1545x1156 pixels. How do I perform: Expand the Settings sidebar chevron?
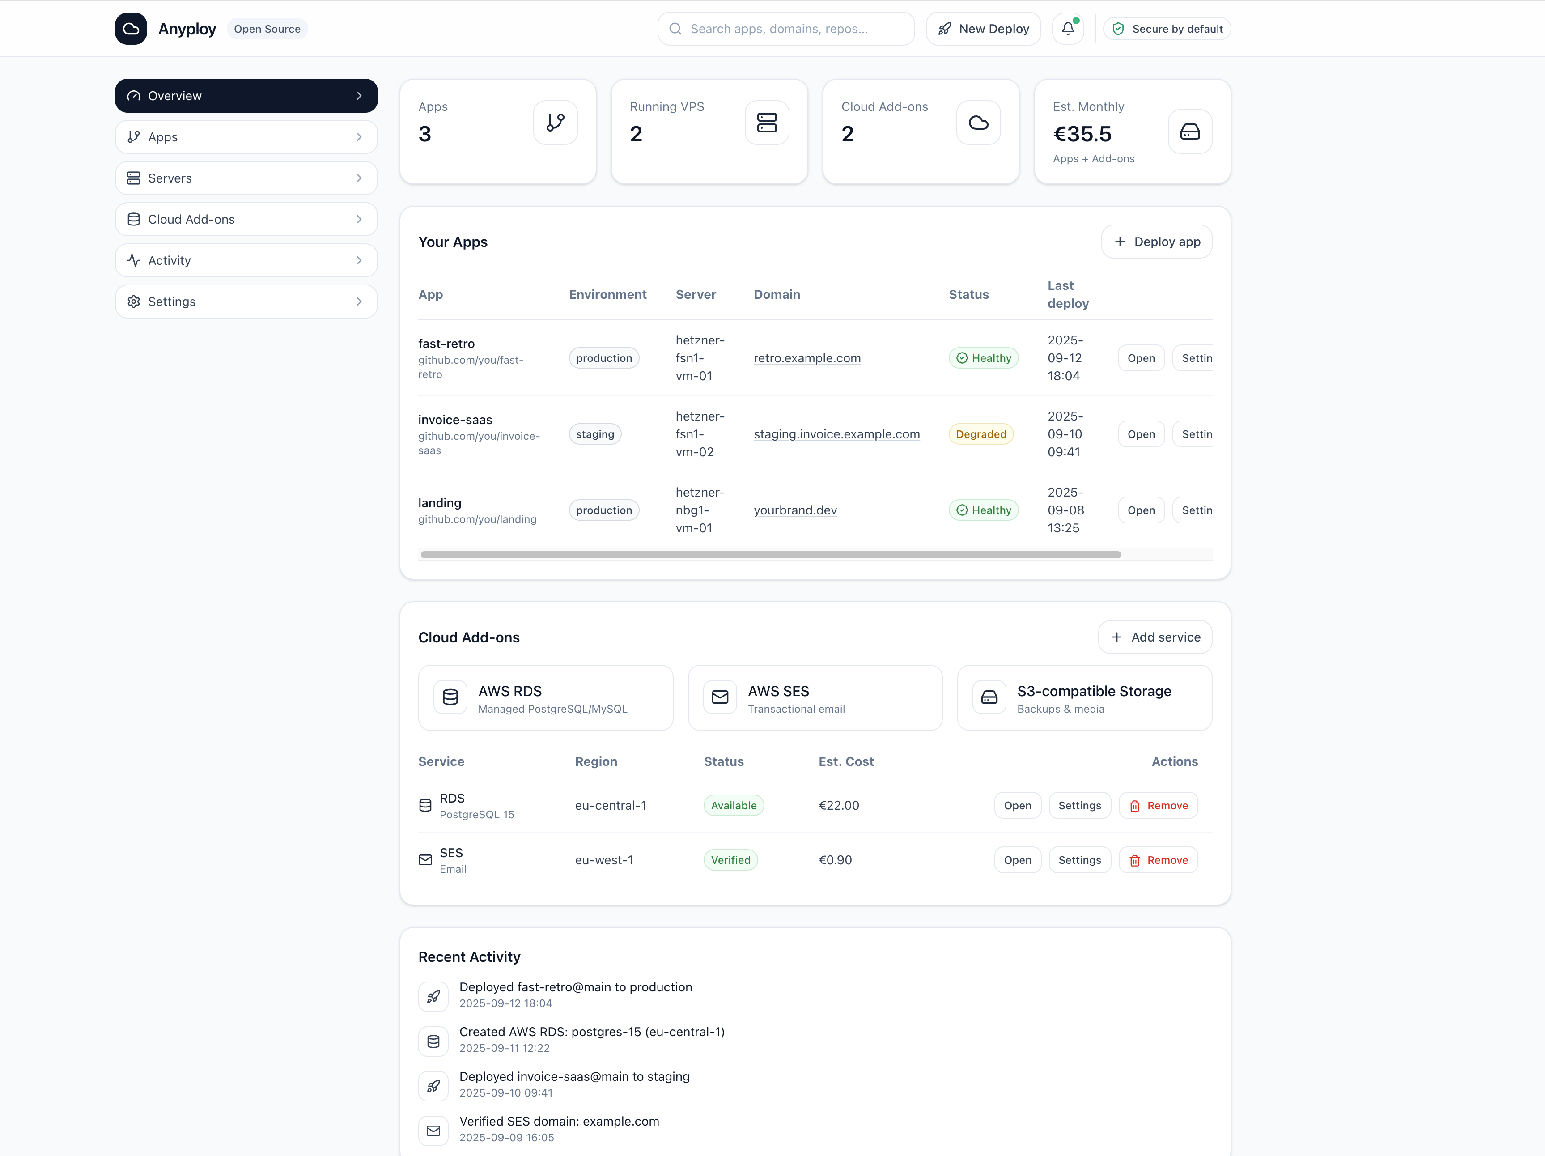click(359, 302)
